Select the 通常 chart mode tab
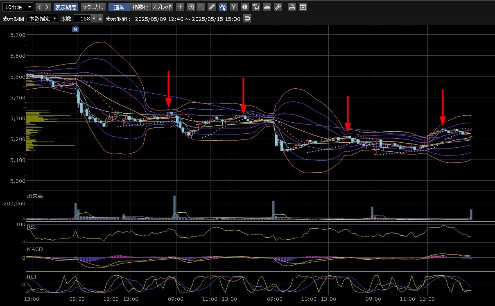This screenshot has width=495, height=306. pos(119,7)
